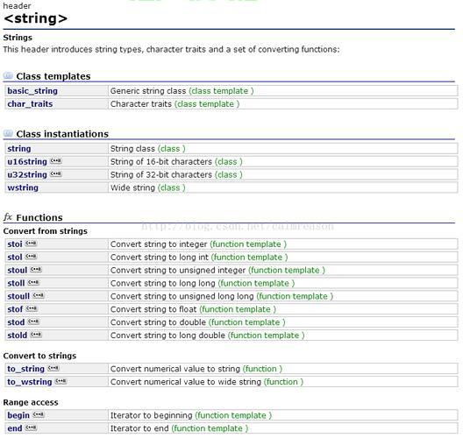Open the to_wstring function link
Viewport: 463px width, 438px height.
(x=30, y=382)
